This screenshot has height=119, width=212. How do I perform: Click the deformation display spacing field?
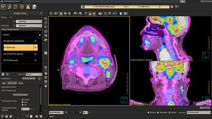click(25, 109)
